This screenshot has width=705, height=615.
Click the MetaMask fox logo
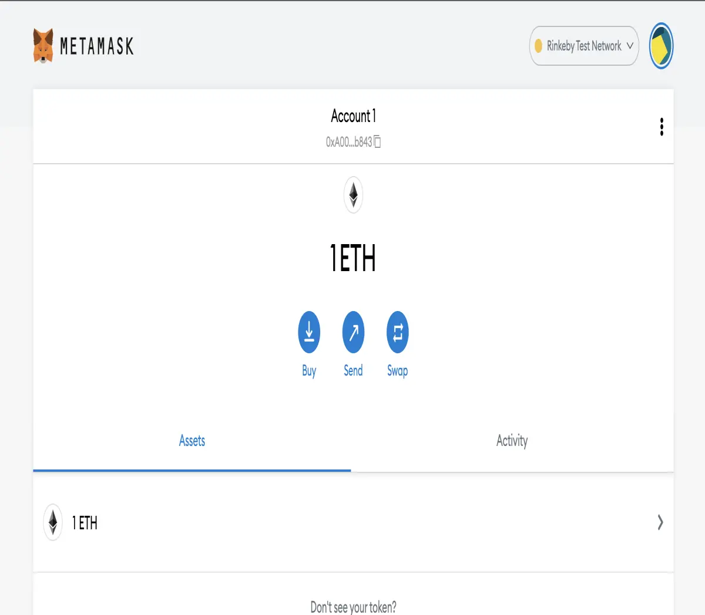point(43,46)
